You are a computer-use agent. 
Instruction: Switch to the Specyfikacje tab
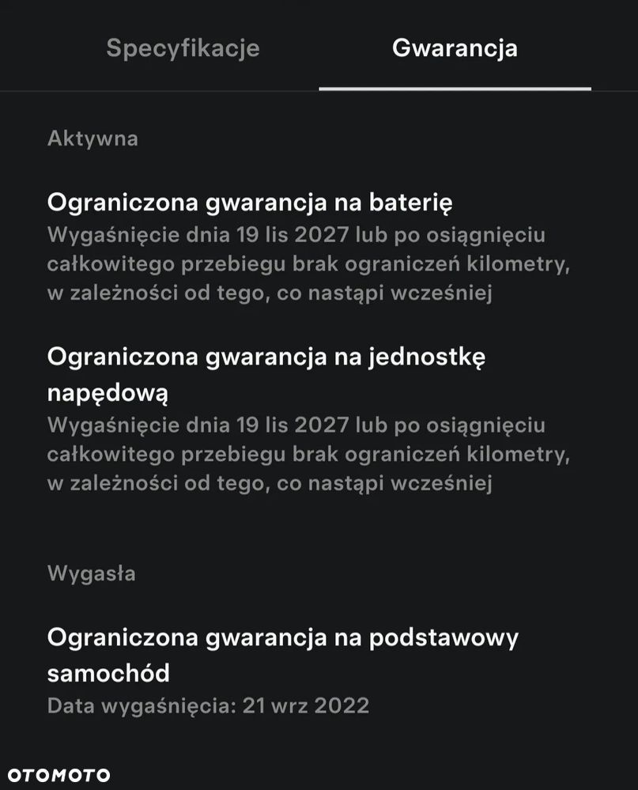point(183,48)
